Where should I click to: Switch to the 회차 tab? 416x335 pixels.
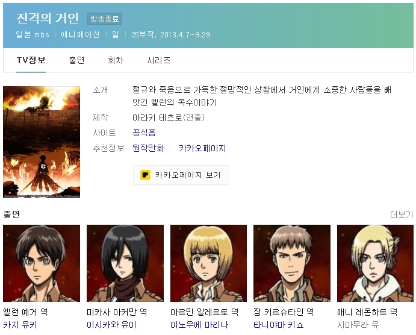116,60
